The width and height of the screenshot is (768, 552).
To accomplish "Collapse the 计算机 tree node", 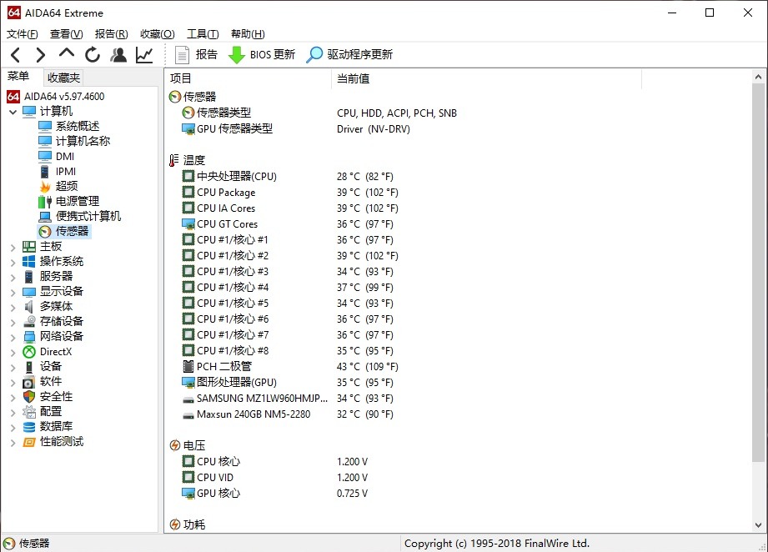I will [x=13, y=113].
